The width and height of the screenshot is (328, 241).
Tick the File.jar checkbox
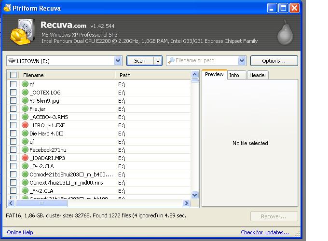[13, 108]
